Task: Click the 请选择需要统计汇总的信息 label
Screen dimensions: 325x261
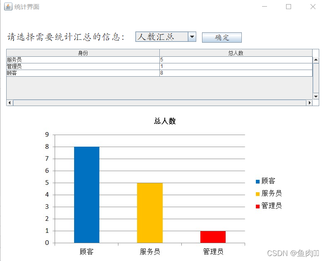Action: coord(65,37)
